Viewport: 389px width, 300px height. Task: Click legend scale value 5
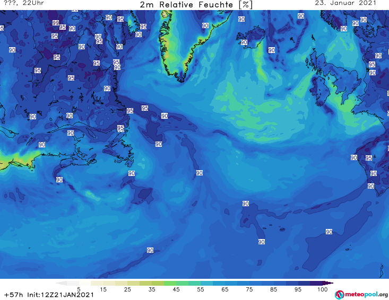pyautogui.click(x=79, y=289)
